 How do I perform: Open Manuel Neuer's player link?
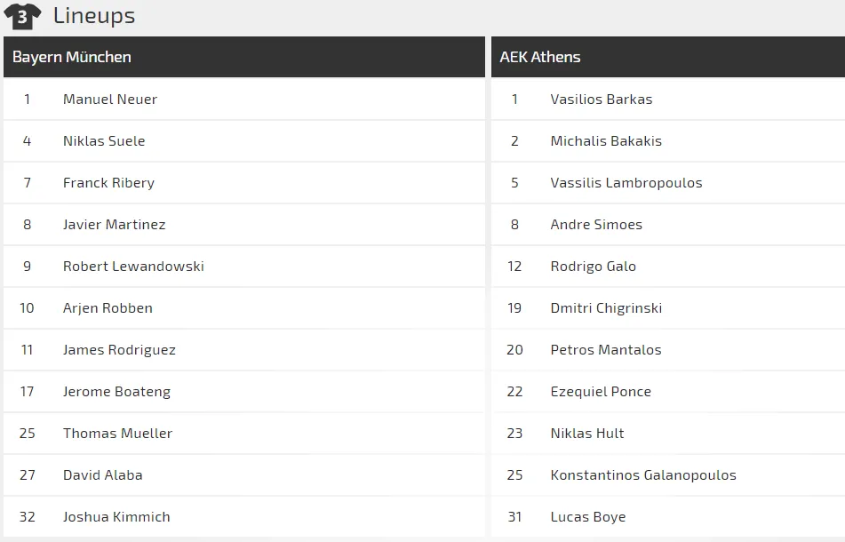[x=110, y=100]
